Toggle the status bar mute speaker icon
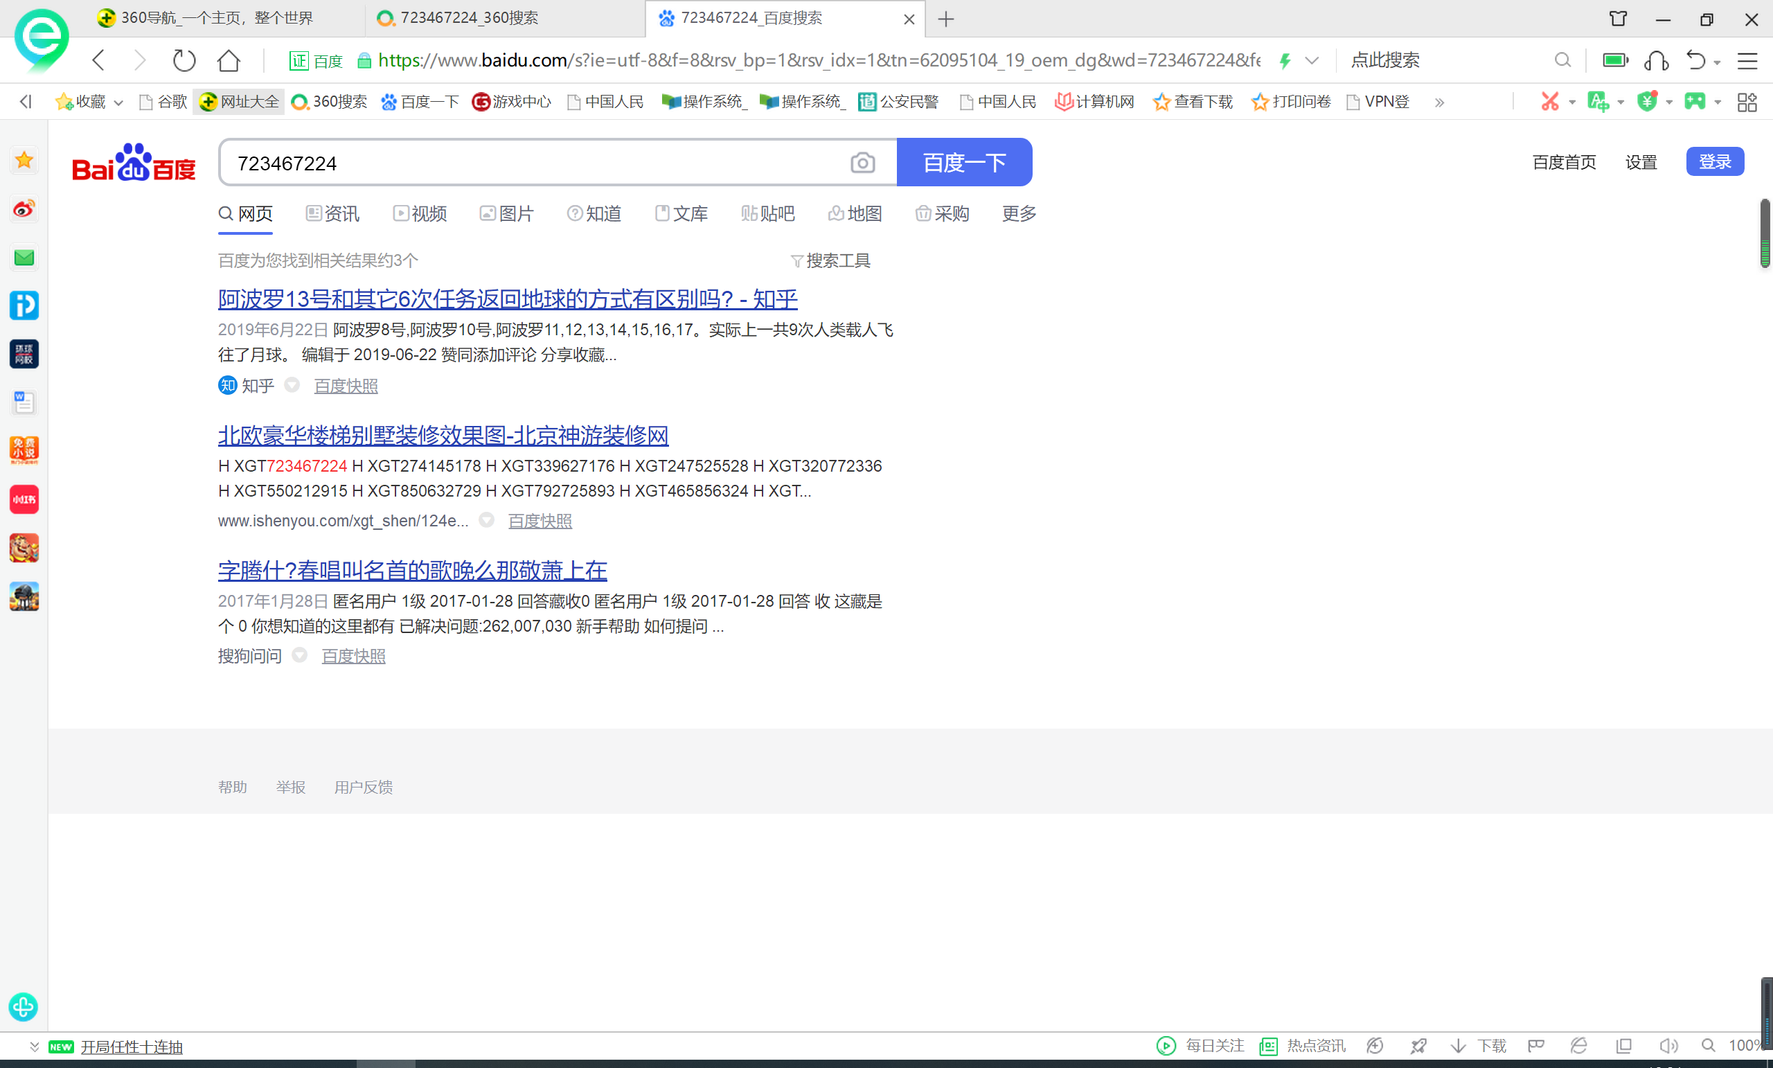This screenshot has height=1068, width=1773. (1668, 1045)
